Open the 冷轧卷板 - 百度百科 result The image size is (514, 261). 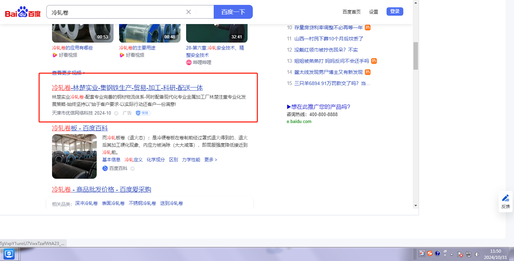pyautogui.click(x=80, y=128)
